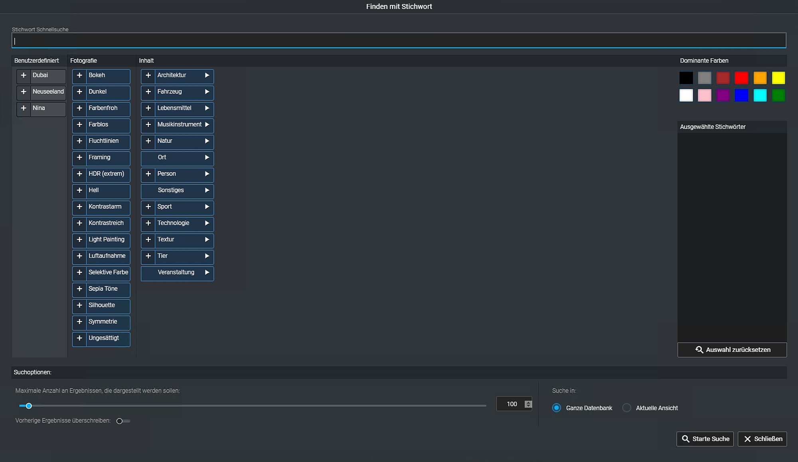This screenshot has width=798, height=462.
Task: Click plus icon next to Farblos
Action: [79, 124]
